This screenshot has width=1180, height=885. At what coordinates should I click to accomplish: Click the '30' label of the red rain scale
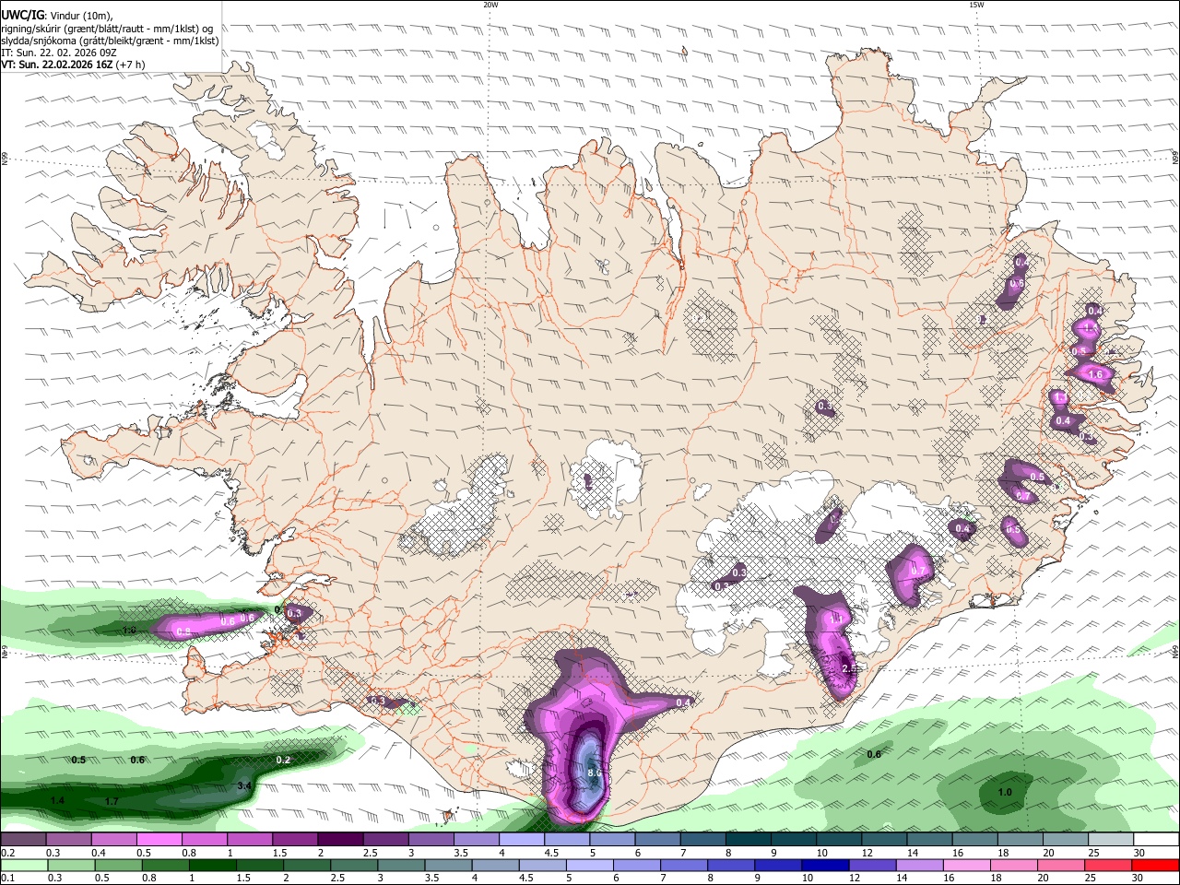pyautogui.click(x=1139, y=879)
